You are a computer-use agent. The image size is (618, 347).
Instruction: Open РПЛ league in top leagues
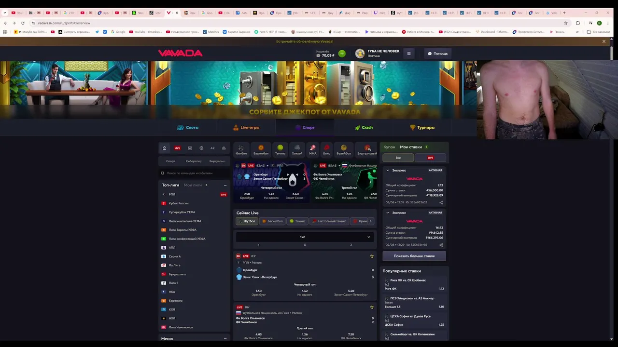point(194,194)
